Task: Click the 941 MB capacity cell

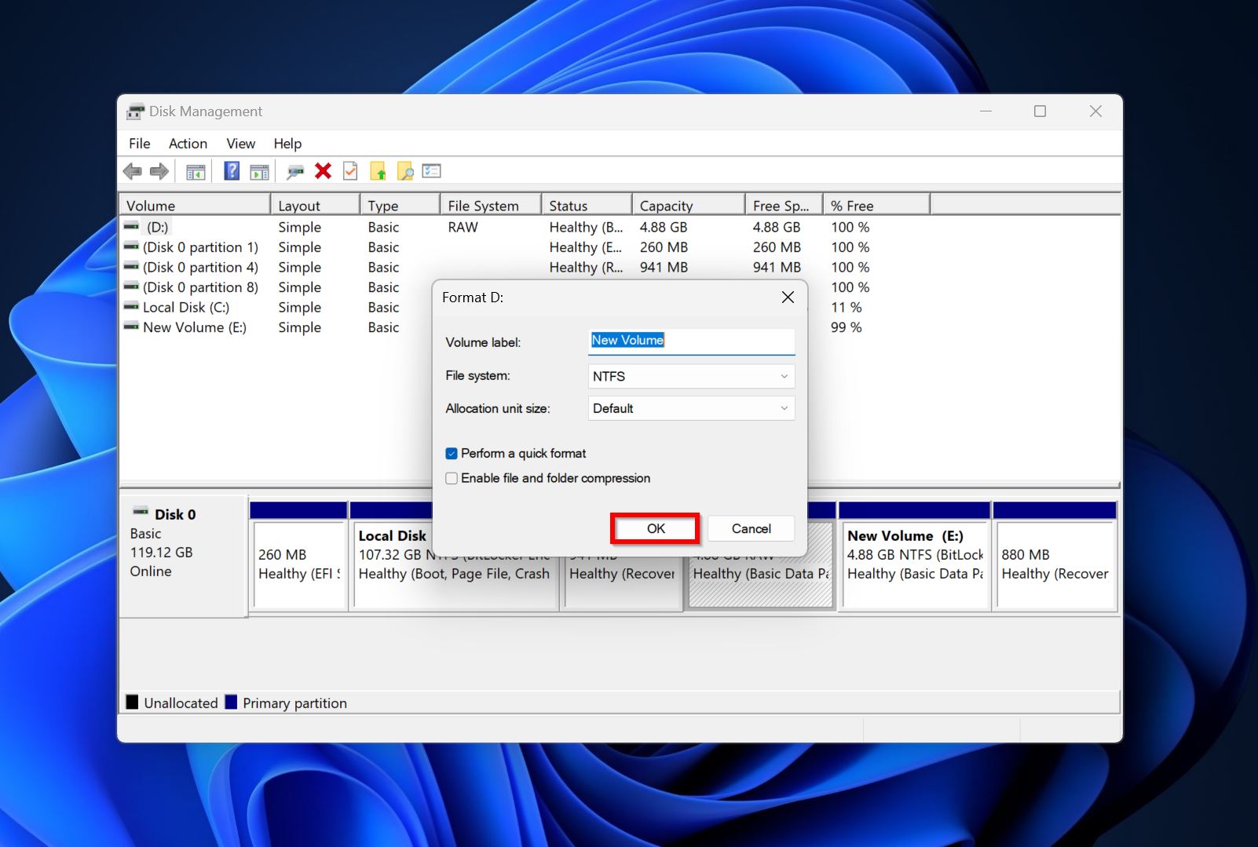Action: 664,267
